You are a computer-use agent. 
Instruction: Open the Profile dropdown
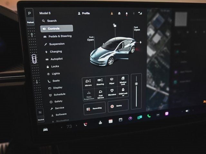coord(84,13)
